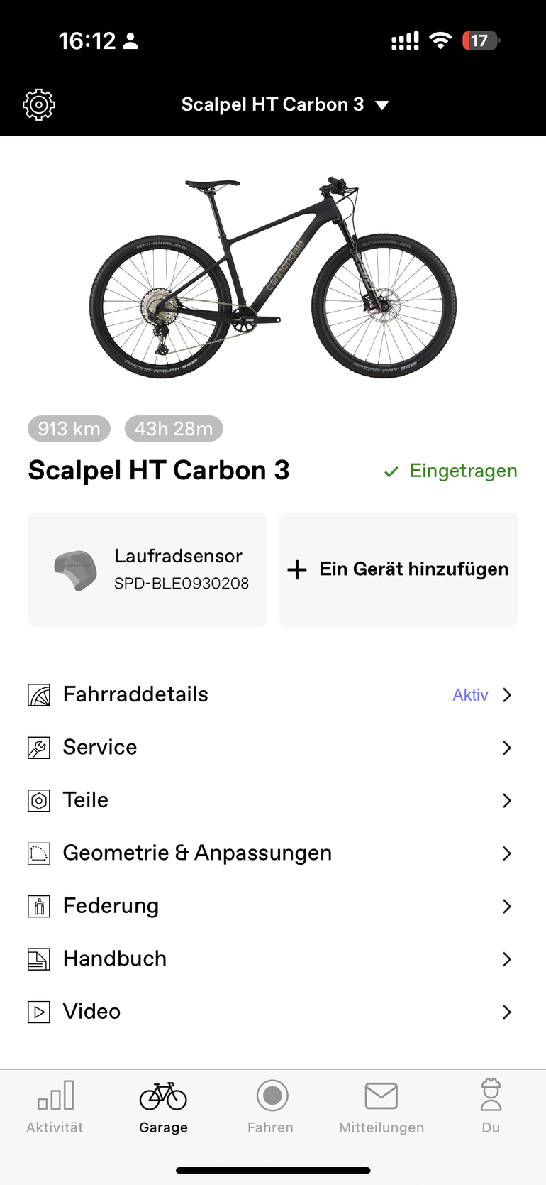Tap the Video play icon

[x=39, y=1012]
